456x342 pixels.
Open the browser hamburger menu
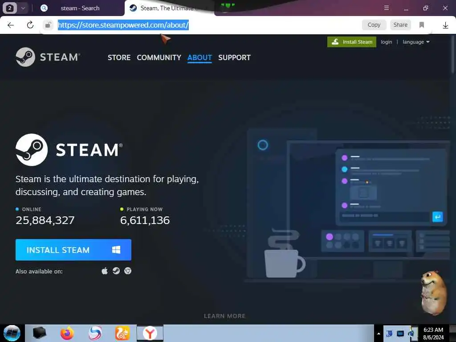coord(386,8)
